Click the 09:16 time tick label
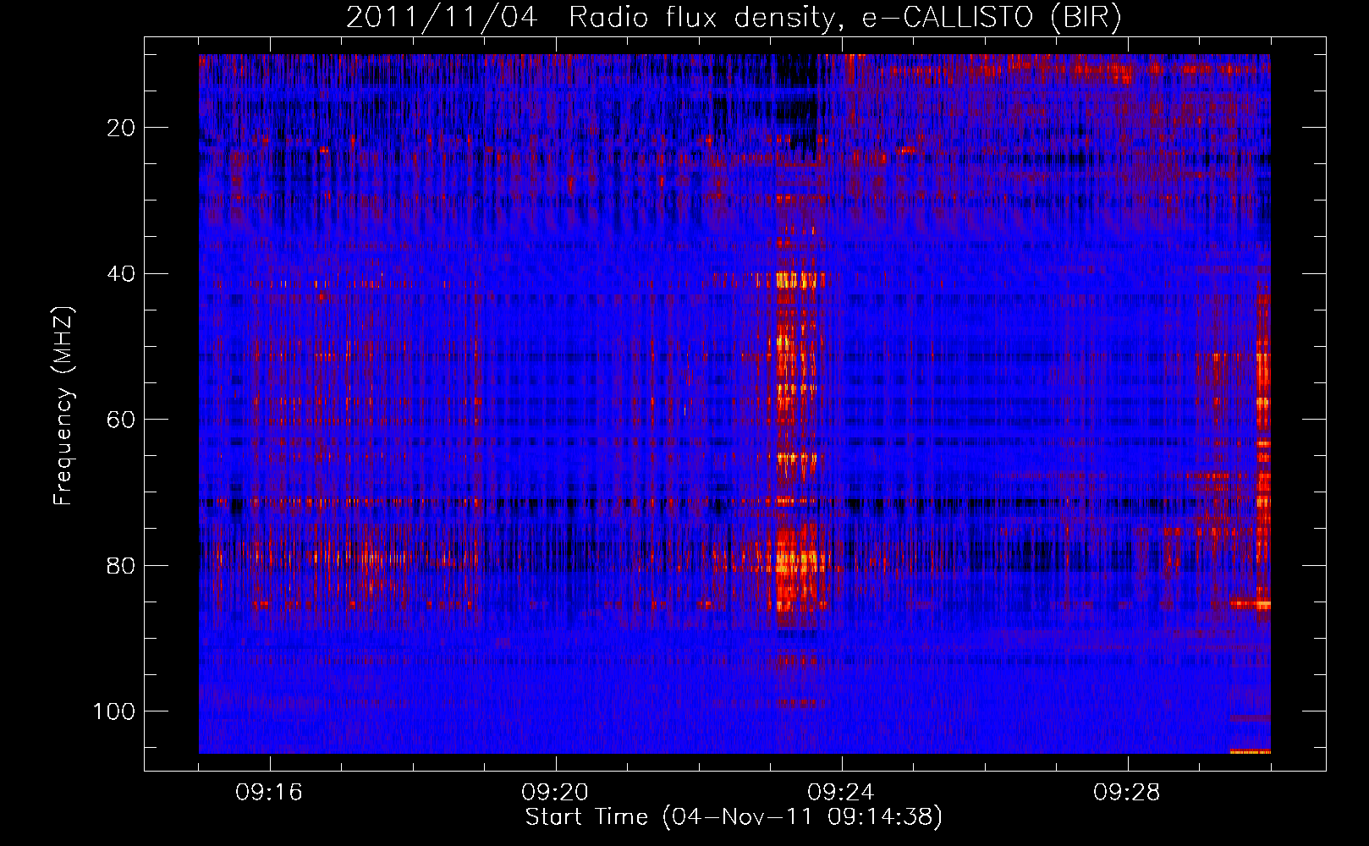 [x=270, y=793]
